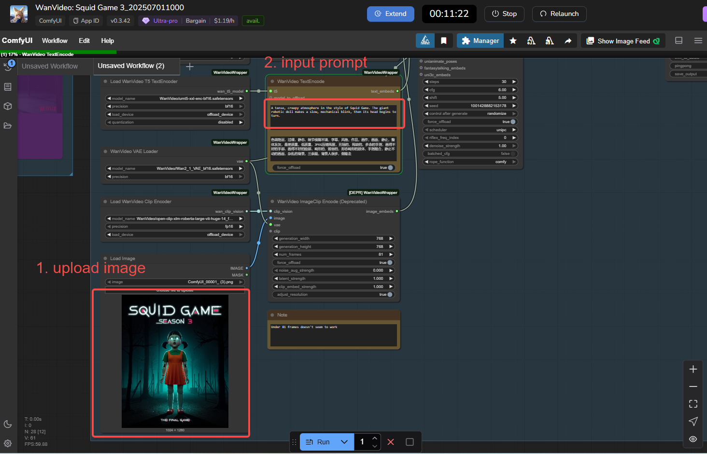The height and width of the screenshot is (454, 707).
Task: Stop the running instance
Action: (504, 14)
